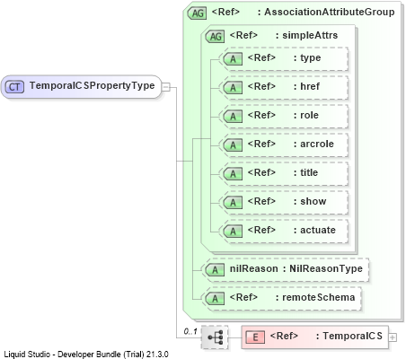Select the A icon for nilReason attribute
Image resolution: width=406 pixels, height=359 pixels.
point(215,270)
